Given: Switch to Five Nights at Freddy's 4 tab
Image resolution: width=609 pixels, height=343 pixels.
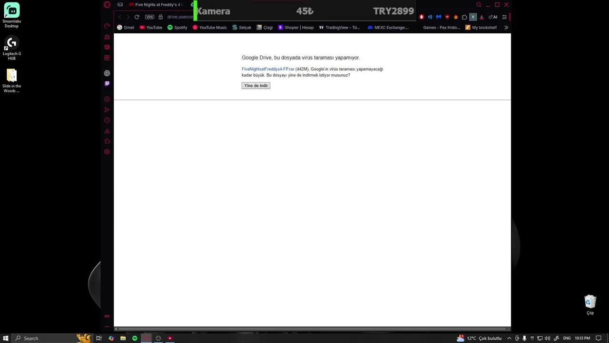Looking at the screenshot, I should click(x=155, y=5).
